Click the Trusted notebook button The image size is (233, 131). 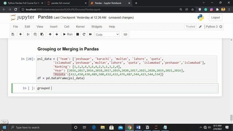point(190,27)
